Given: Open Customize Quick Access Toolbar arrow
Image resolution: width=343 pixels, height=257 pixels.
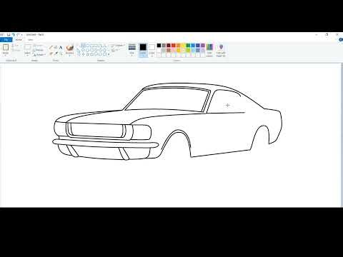Looking at the screenshot, I should pyautogui.click(x=22, y=35).
